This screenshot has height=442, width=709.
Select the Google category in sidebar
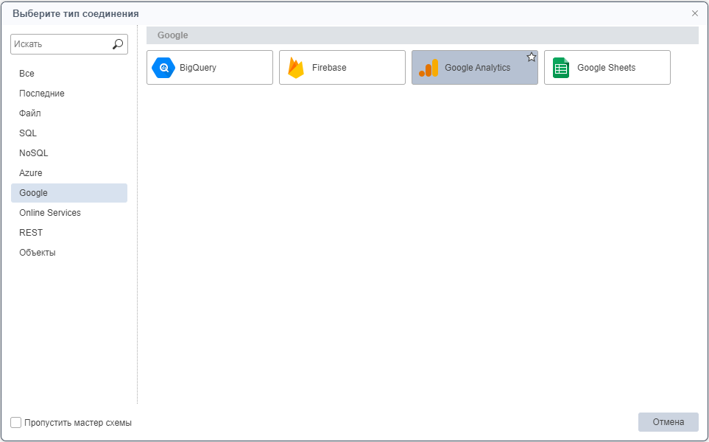coord(34,193)
